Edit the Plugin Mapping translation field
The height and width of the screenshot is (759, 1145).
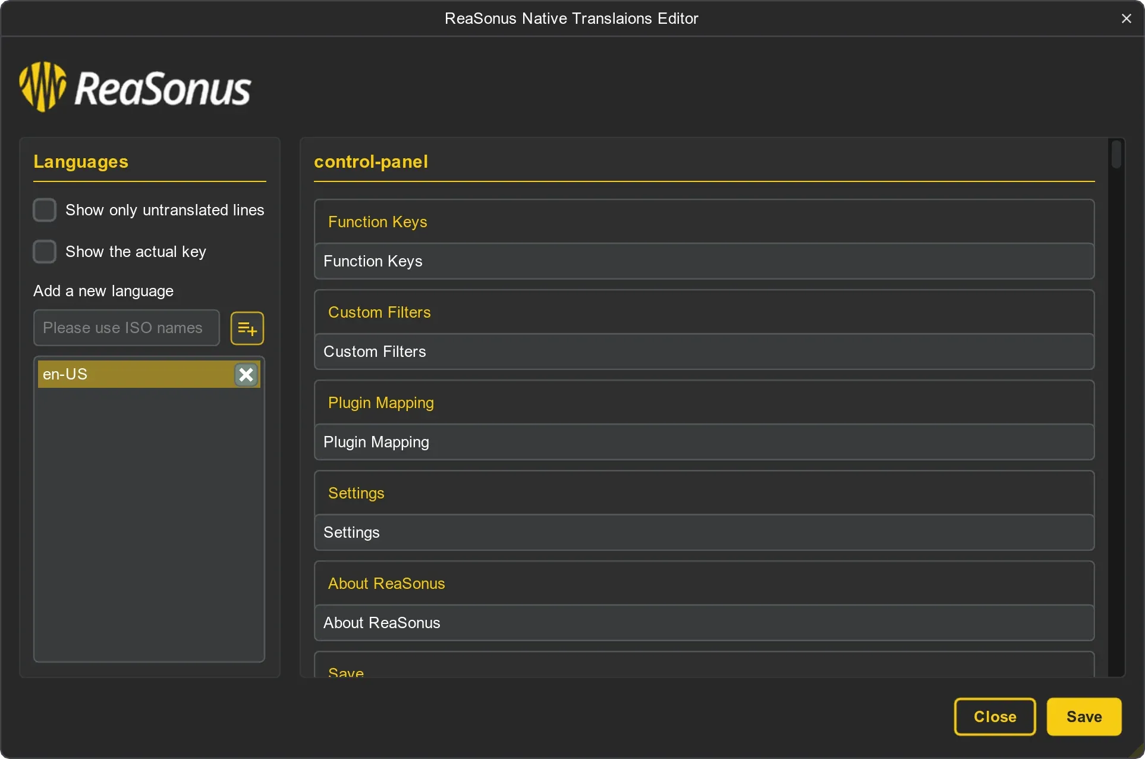(704, 442)
